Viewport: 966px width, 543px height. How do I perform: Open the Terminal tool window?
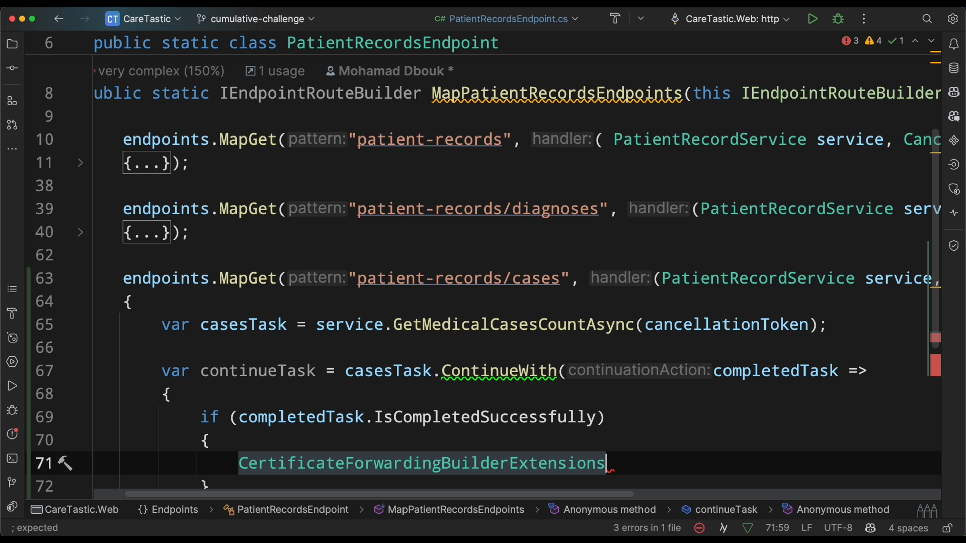12,458
